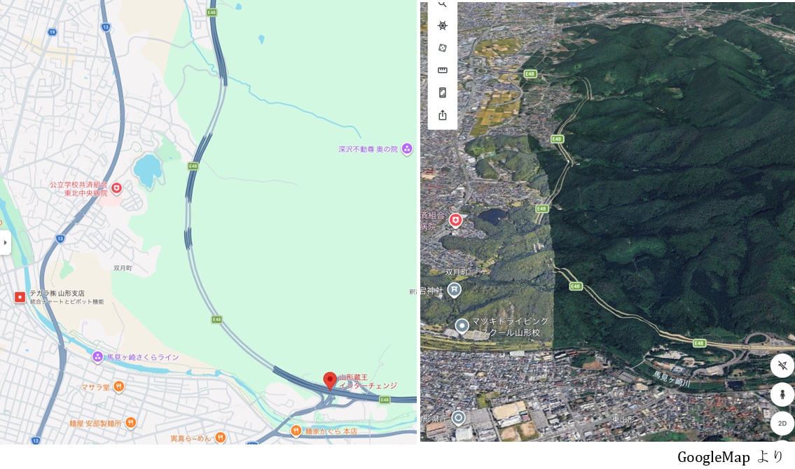This screenshot has height=469, width=795.
Task: Click the crossed-out location arrow button
Action: (x=782, y=365)
